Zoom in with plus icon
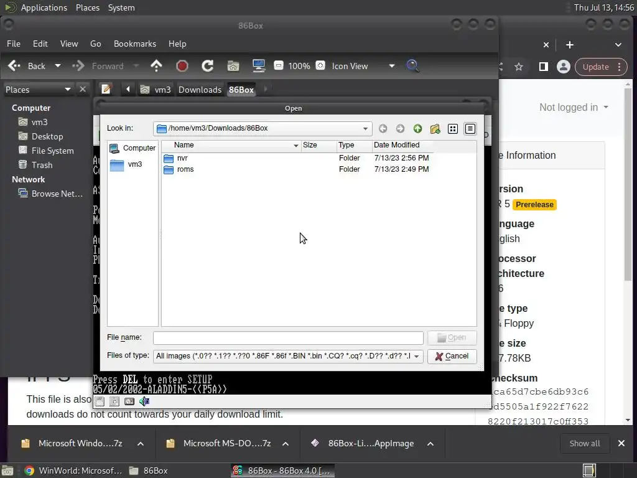The image size is (637, 478). [x=320, y=65]
